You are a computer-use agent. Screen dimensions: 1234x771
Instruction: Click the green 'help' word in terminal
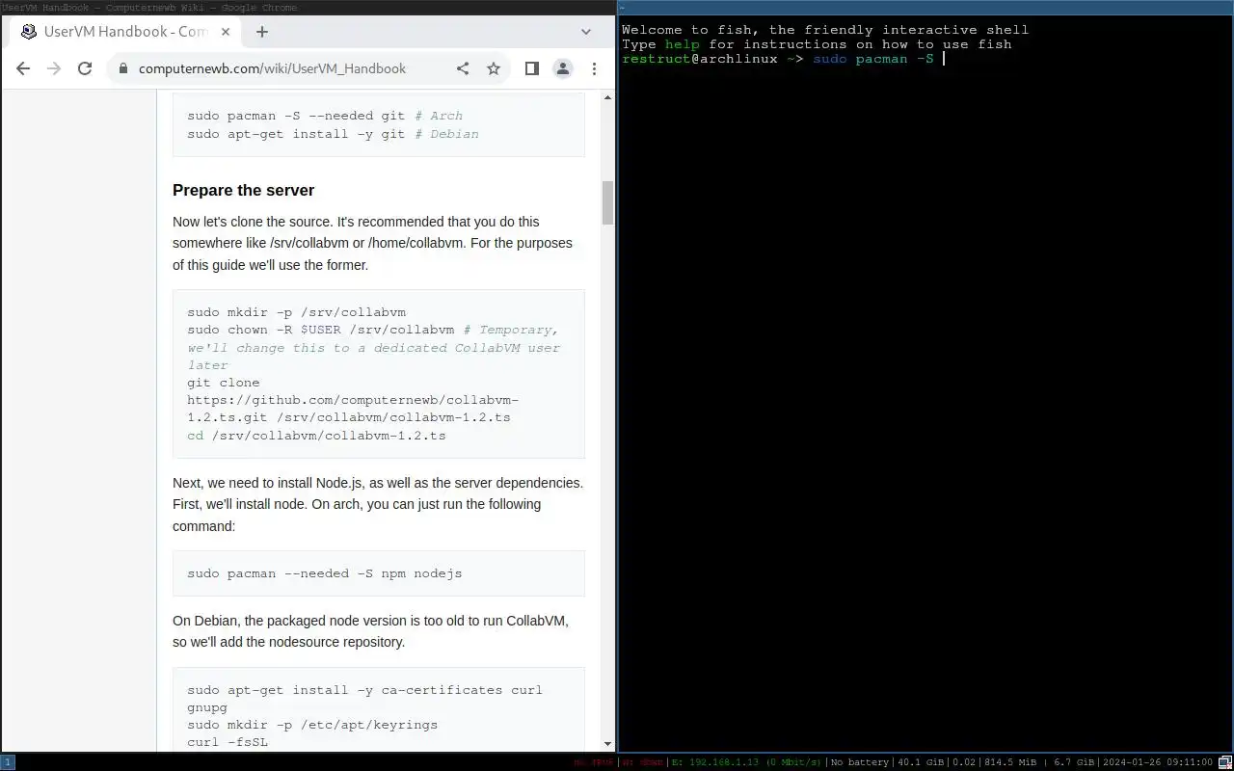click(683, 44)
